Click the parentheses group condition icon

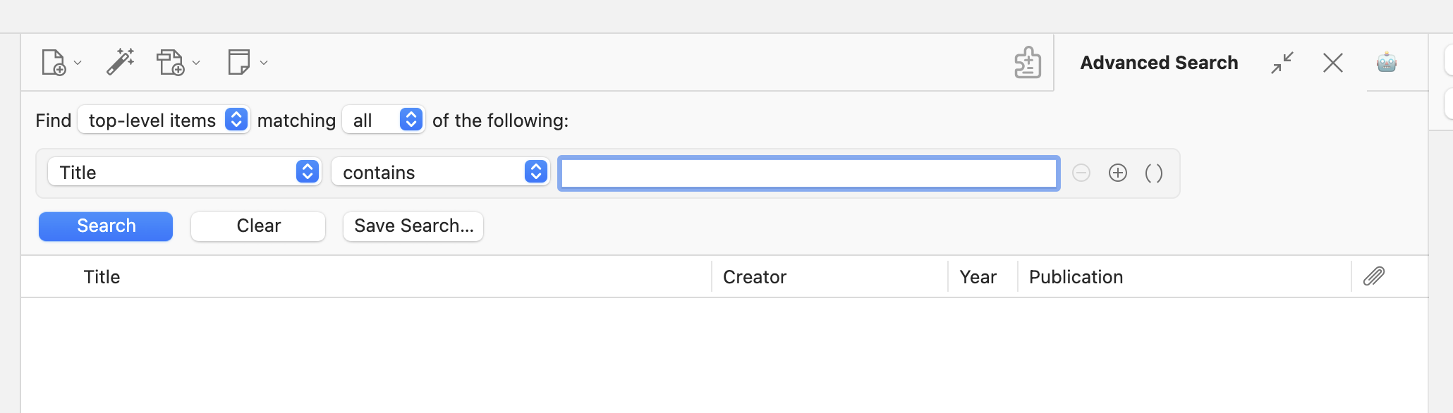tap(1154, 173)
